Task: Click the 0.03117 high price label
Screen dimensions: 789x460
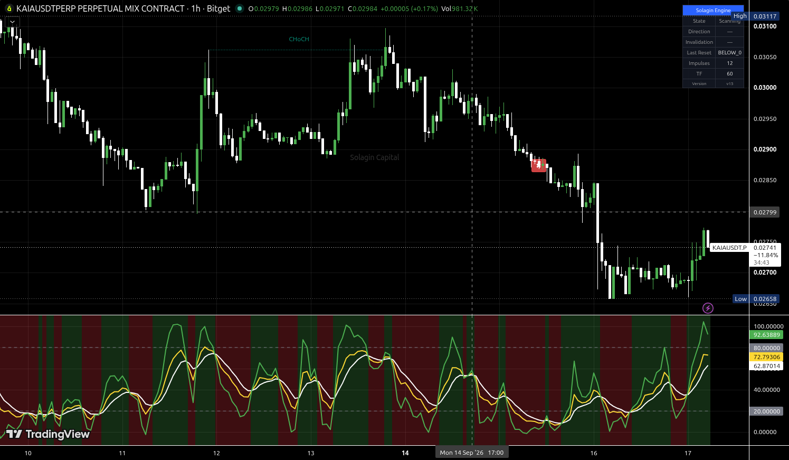Action: pos(765,16)
